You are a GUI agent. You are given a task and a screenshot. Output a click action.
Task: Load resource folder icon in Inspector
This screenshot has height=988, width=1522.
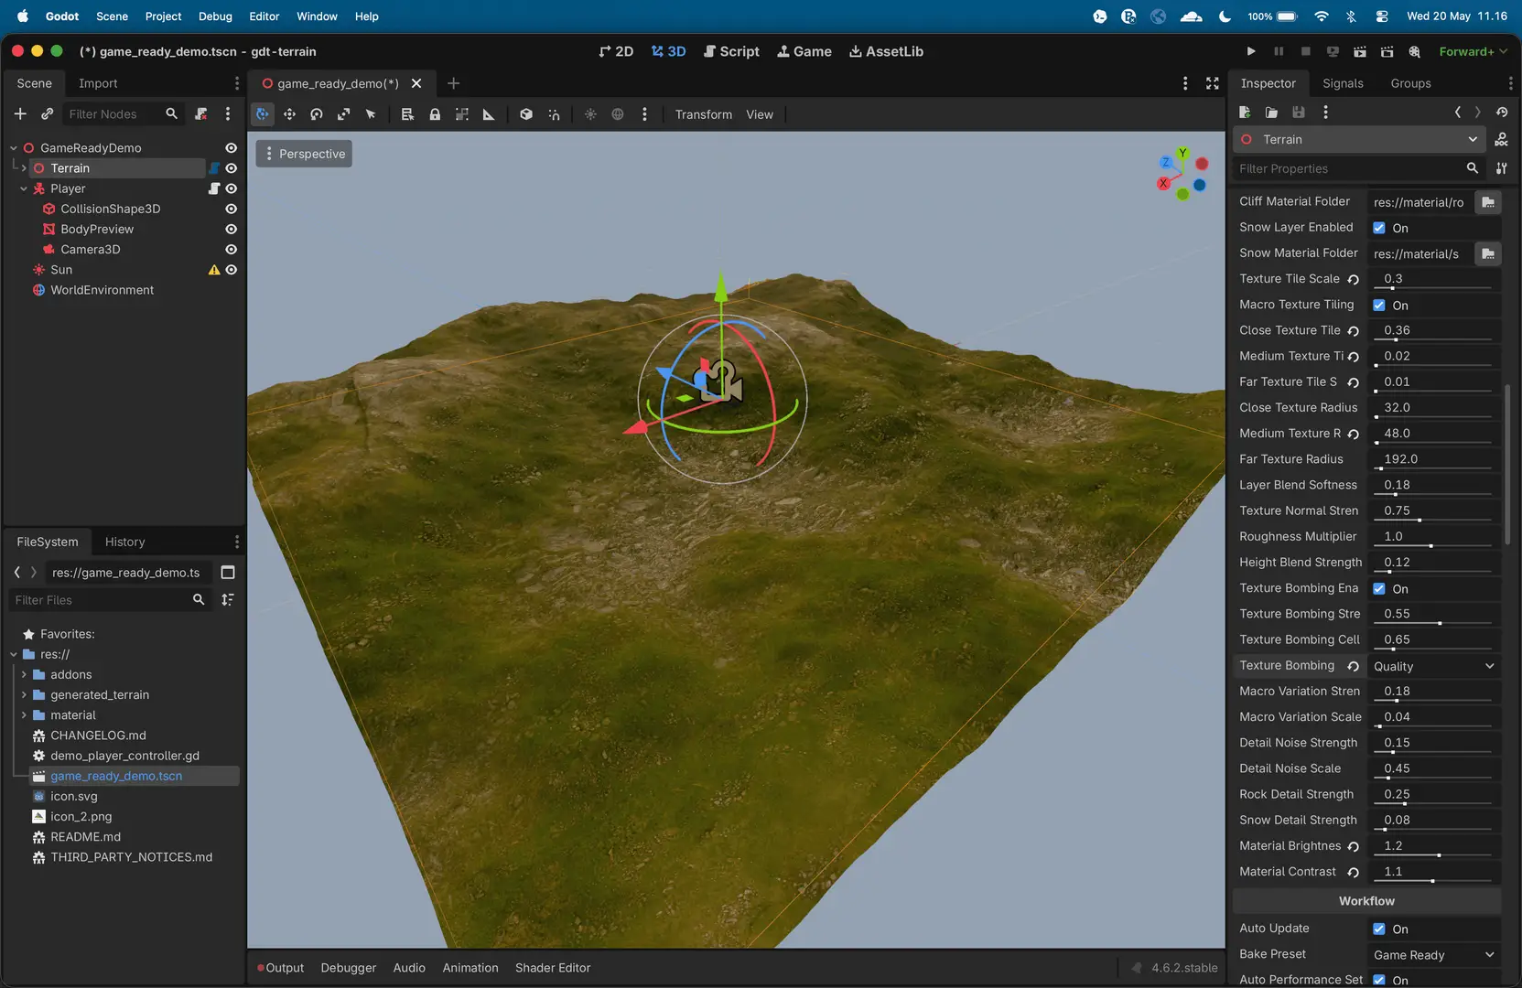[x=1271, y=112]
